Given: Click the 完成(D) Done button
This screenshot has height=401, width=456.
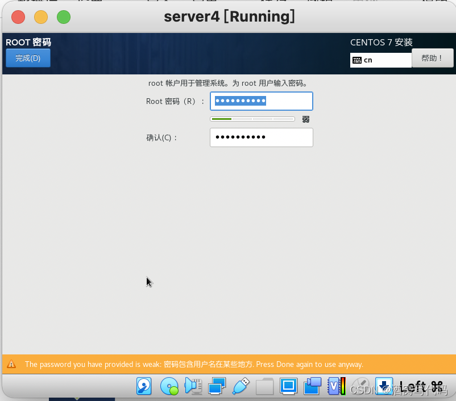Looking at the screenshot, I should click(x=28, y=58).
